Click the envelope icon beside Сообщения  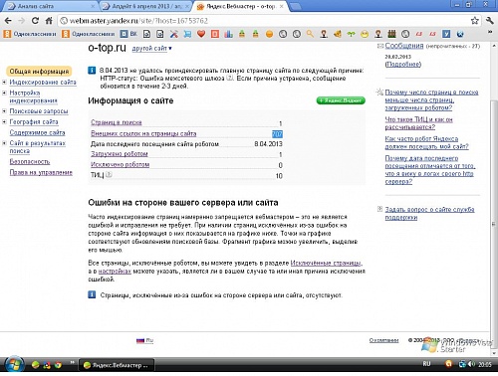pos(380,46)
